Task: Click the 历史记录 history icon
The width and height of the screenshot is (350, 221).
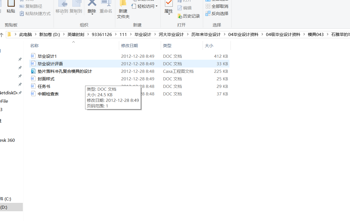Action: click(180, 16)
